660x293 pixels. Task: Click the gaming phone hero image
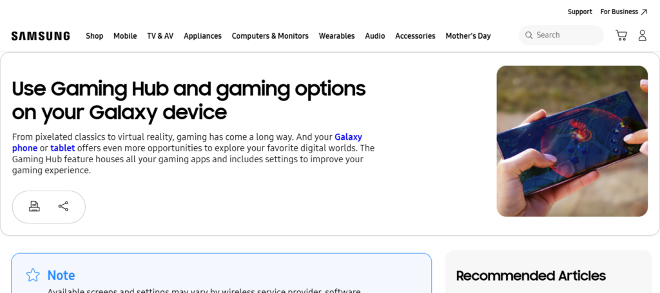pos(572,141)
